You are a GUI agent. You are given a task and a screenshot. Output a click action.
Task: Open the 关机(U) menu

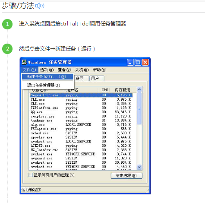(x=82, y=70)
